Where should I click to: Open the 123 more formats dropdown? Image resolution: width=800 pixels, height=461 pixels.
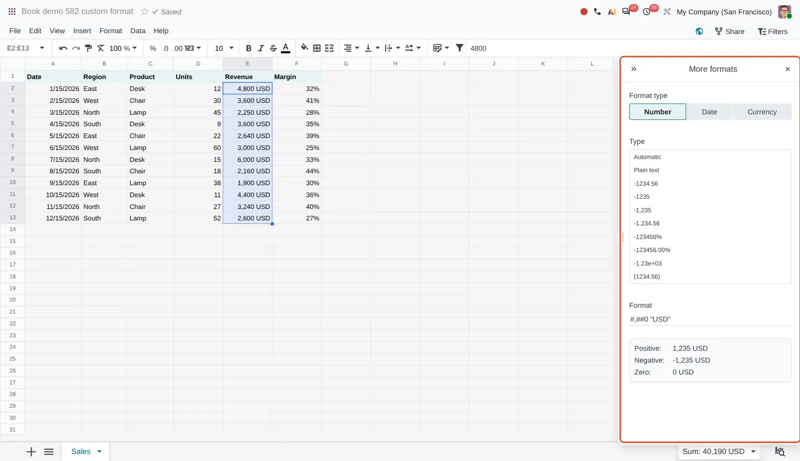[192, 48]
